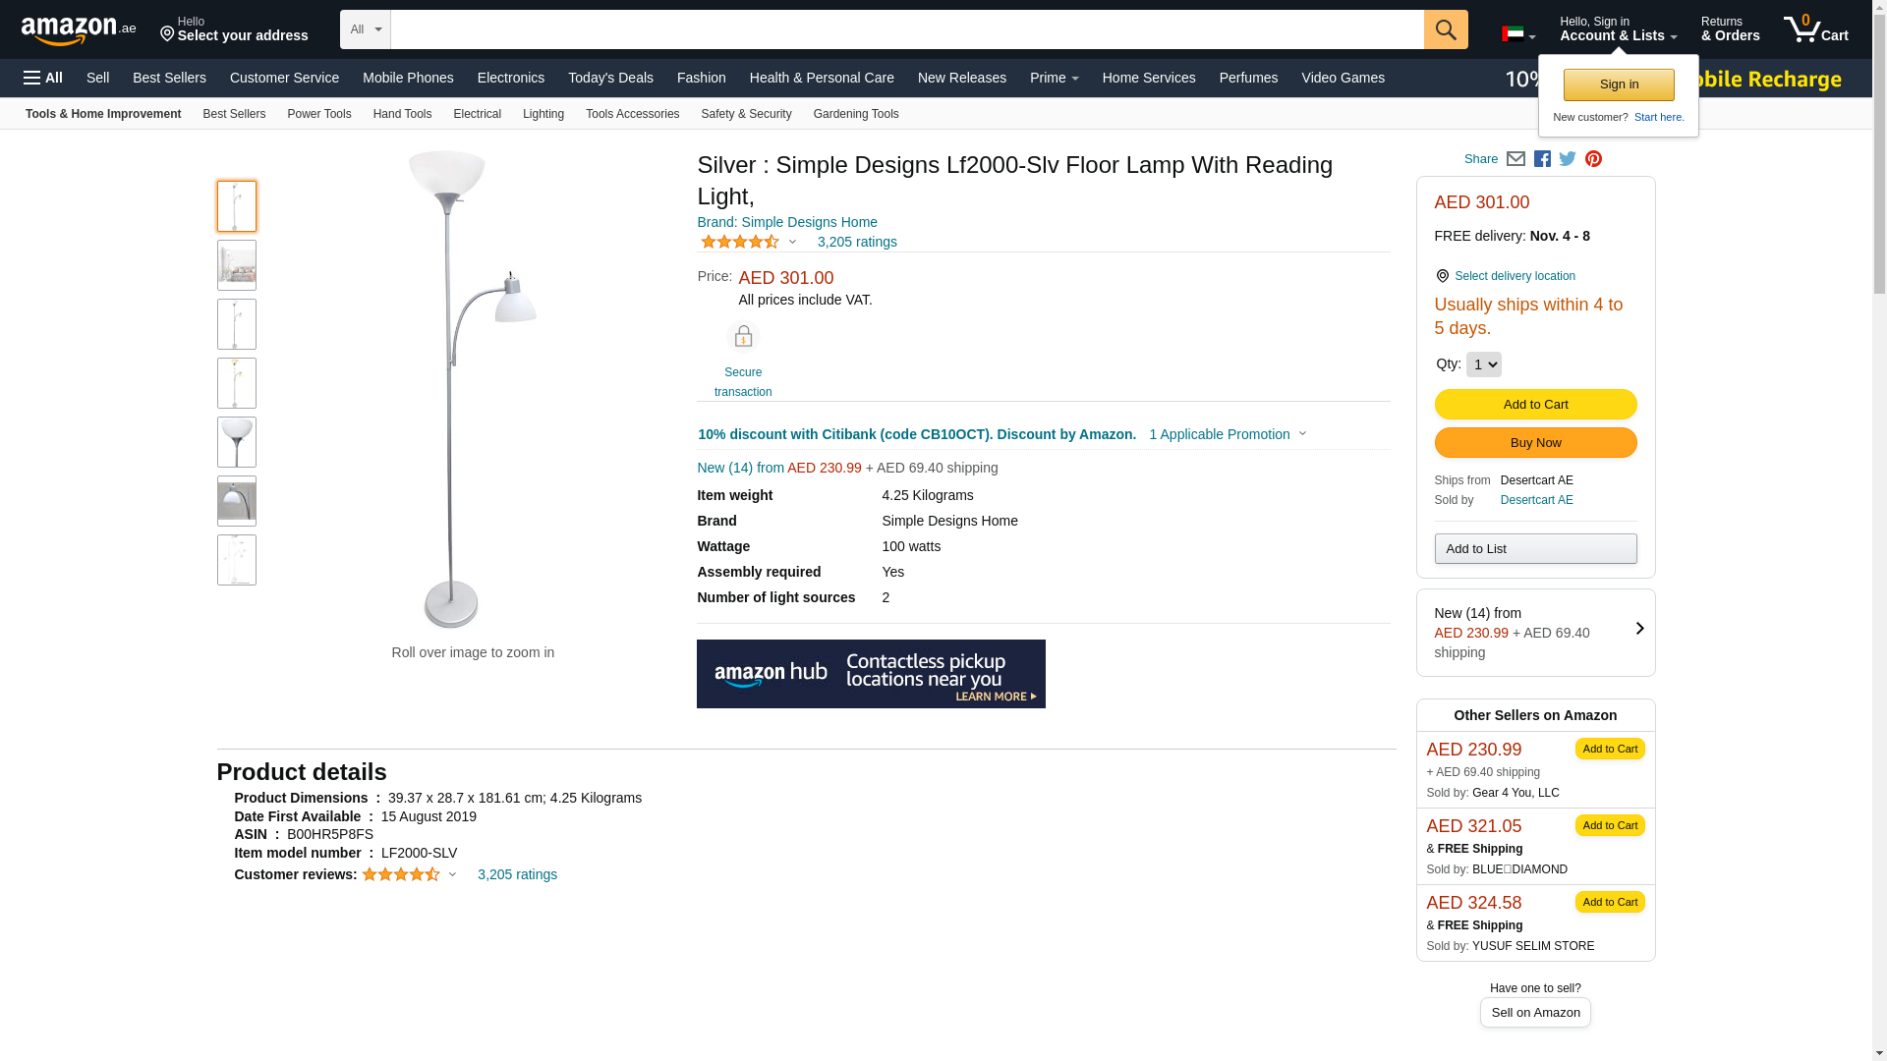
Task: Share product on Pinterest
Action: click(x=1593, y=159)
